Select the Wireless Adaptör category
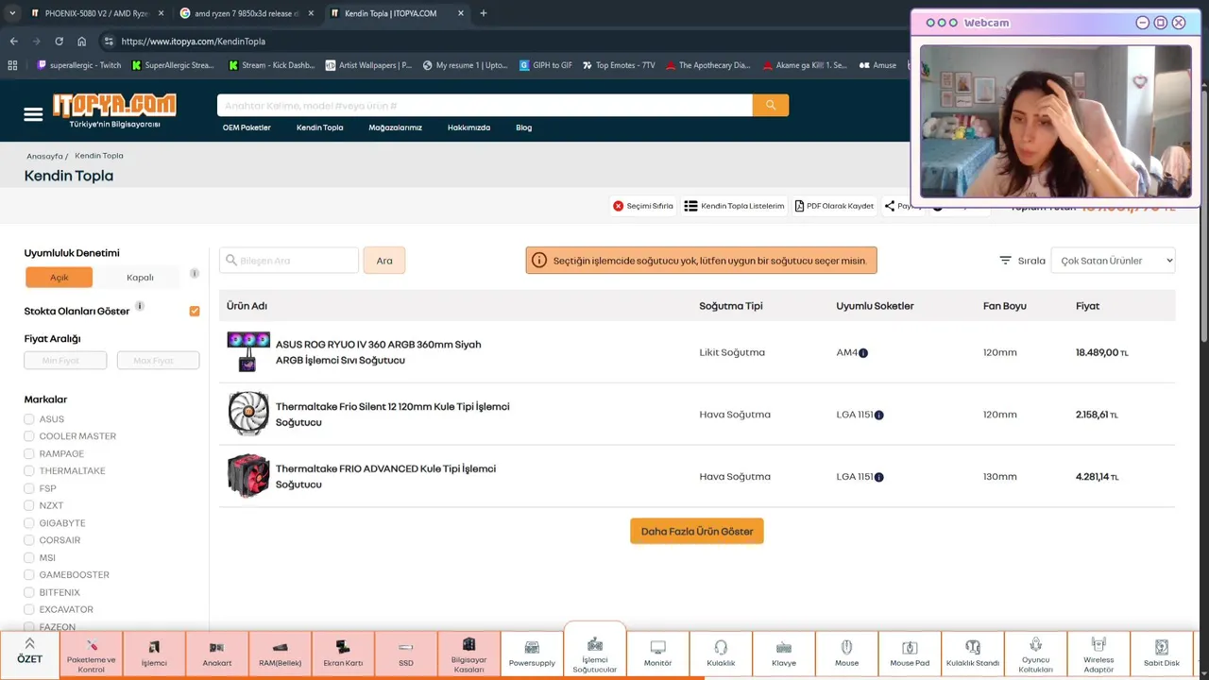This screenshot has height=680, width=1209. coord(1098,654)
